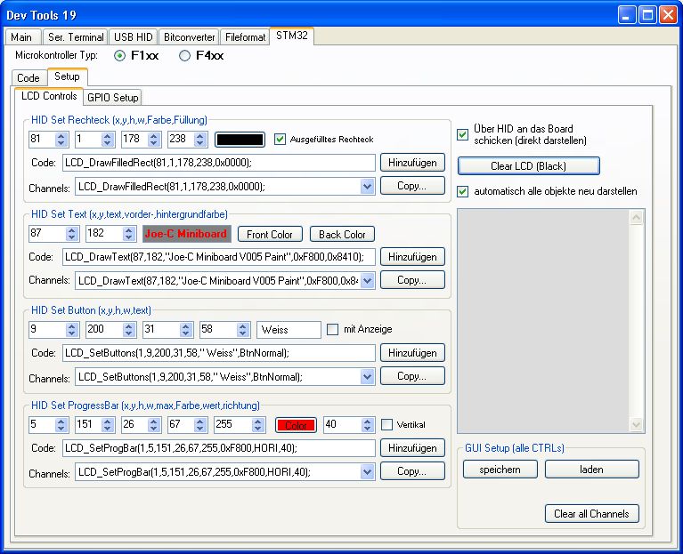Enable the Vertikal progress bar option
The width and height of the screenshot is (683, 554).
[387, 424]
